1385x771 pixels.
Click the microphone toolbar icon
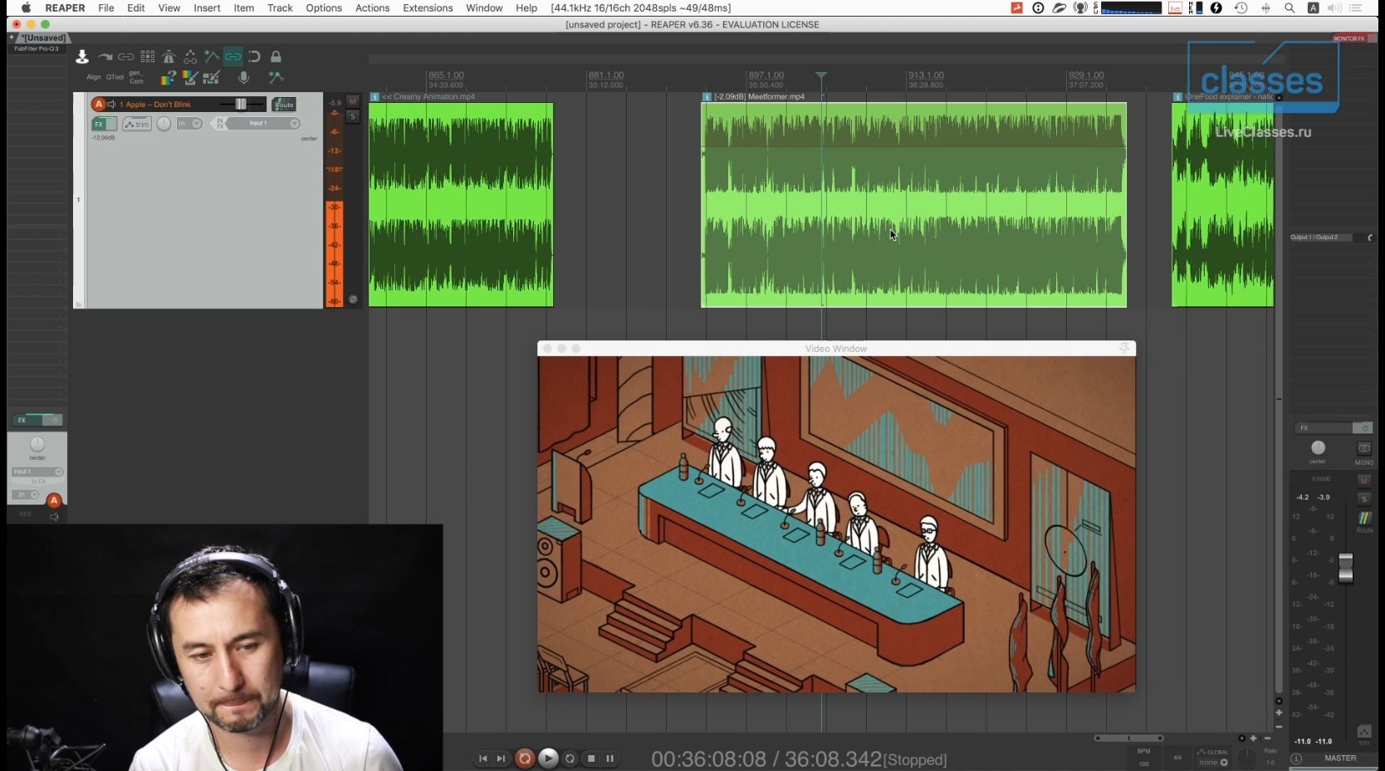[243, 77]
